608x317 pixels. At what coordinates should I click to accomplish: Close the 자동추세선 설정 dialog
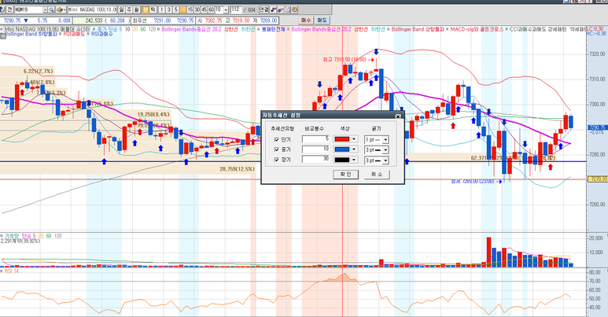coord(398,116)
